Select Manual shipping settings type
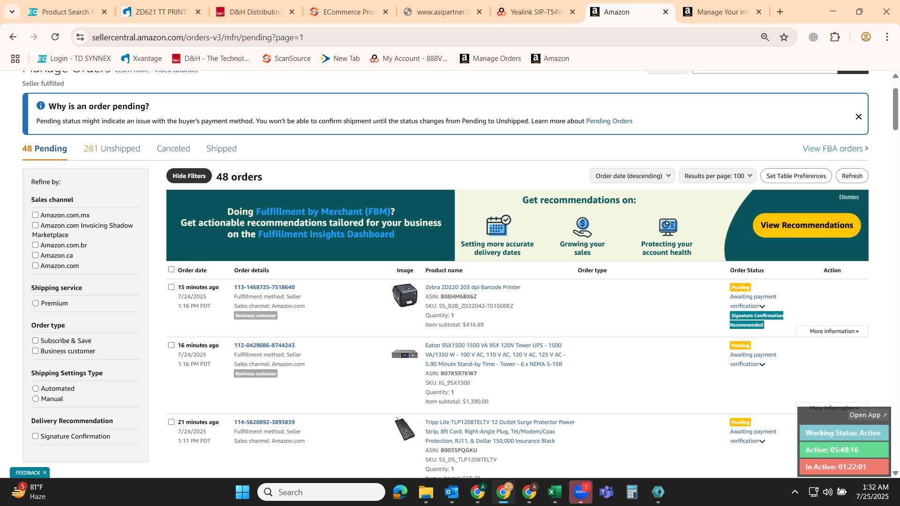900x506 pixels. click(36, 399)
